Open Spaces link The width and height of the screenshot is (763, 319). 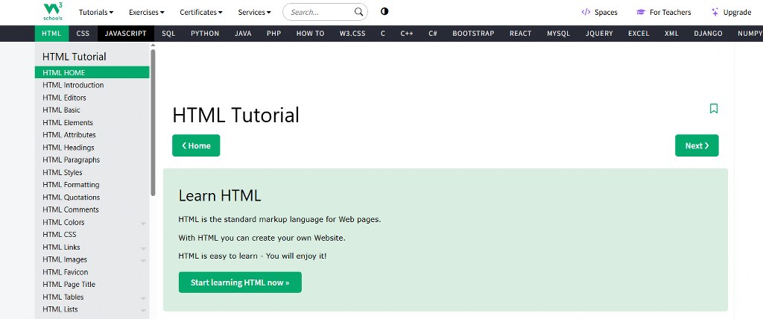click(x=600, y=12)
